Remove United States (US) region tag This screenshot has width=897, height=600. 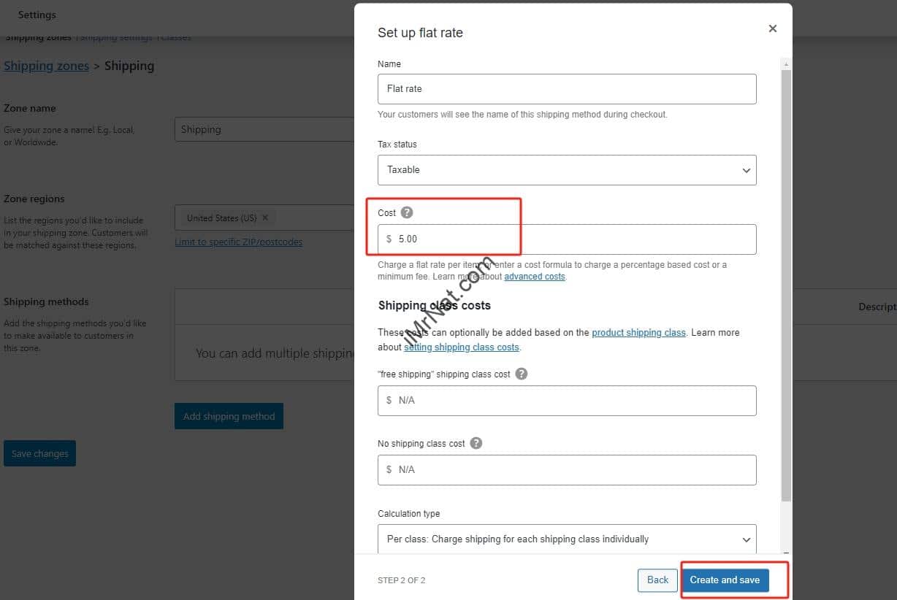pyautogui.click(x=265, y=218)
